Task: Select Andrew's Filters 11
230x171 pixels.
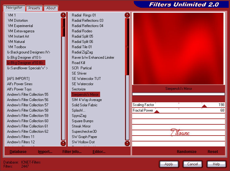Action: pos(21,137)
